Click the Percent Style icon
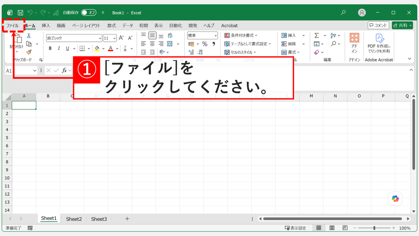Viewport: 419px width, 236px height. [x=205, y=44]
